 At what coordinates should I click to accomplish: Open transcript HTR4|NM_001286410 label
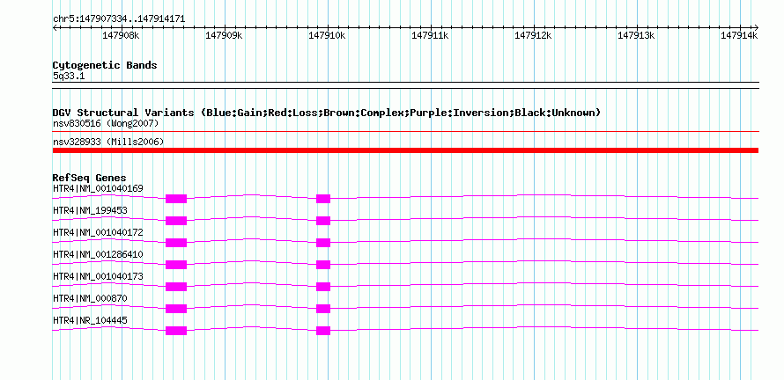click(98, 255)
